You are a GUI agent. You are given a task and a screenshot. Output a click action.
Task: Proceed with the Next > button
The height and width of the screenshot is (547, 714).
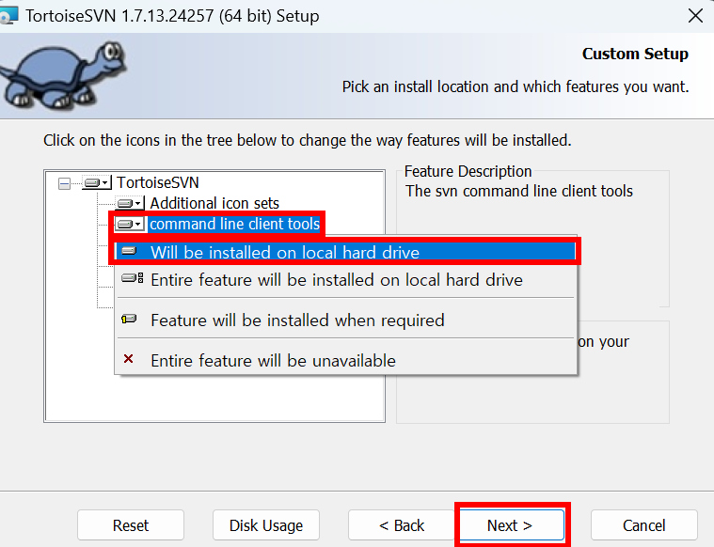510,525
